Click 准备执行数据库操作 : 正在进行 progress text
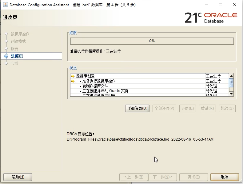 point(95,51)
